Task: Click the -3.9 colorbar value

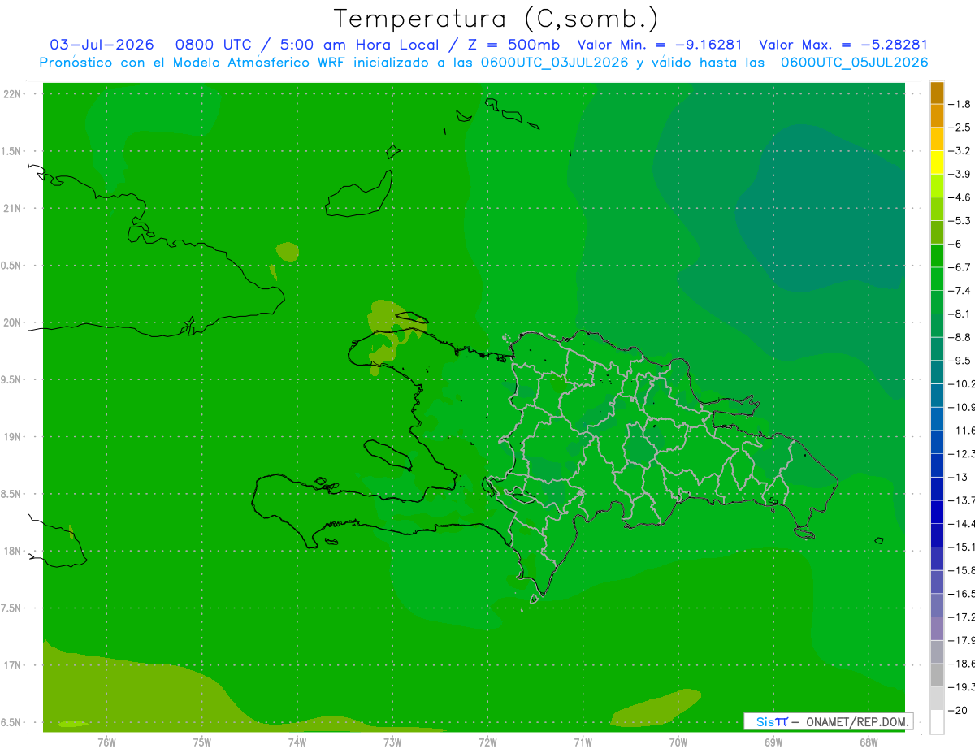Action: (x=960, y=174)
